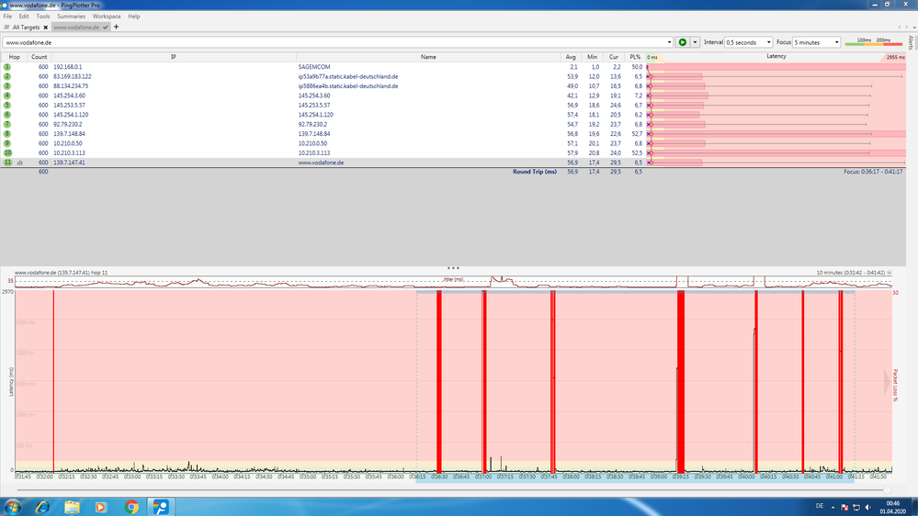
Task: Click IP address 92.79.230.2 in the IP column
Action: [68, 124]
